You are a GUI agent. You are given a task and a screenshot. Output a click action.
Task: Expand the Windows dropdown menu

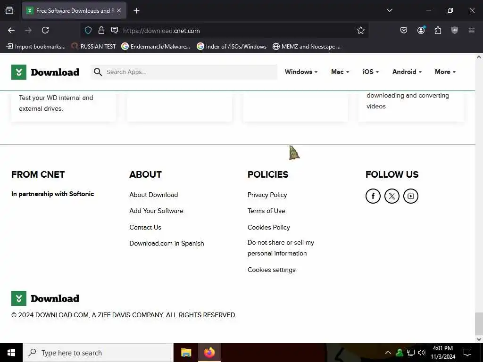tap(301, 72)
